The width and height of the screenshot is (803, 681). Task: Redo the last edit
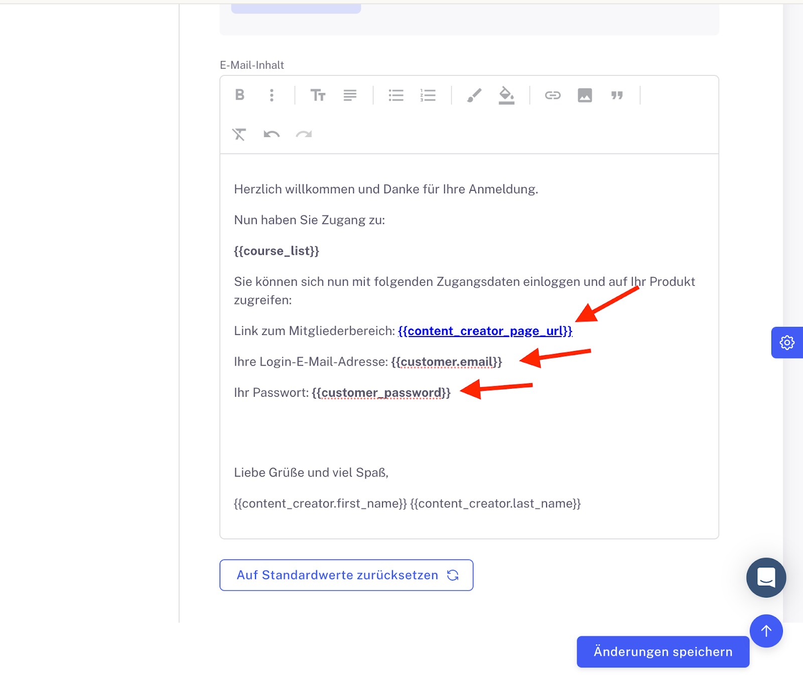[304, 134]
